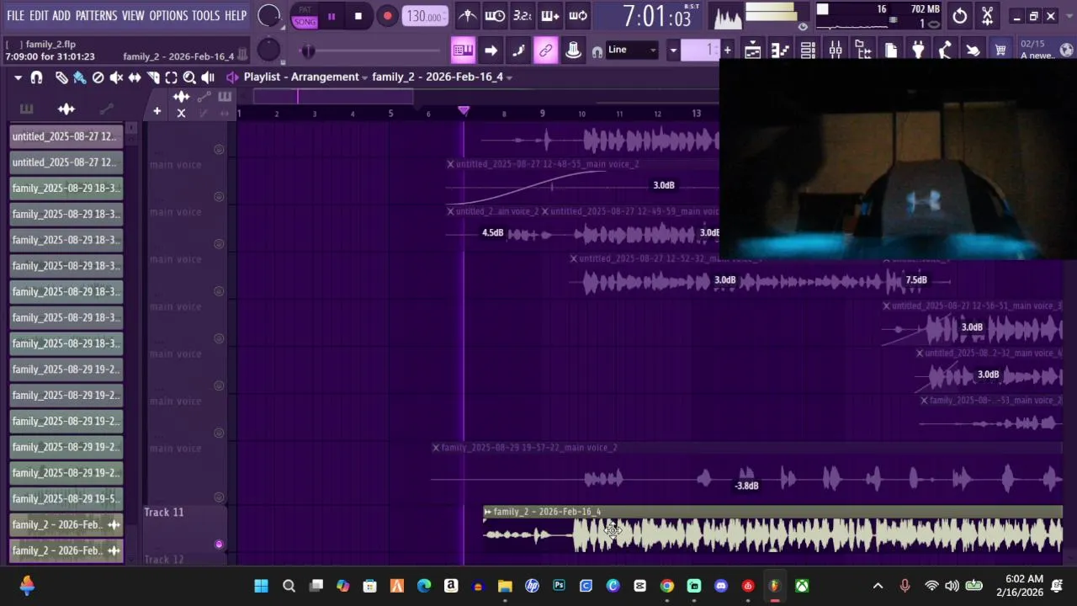Select the Playback tool
This screenshot has width=1077, height=606.
(x=208, y=77)
